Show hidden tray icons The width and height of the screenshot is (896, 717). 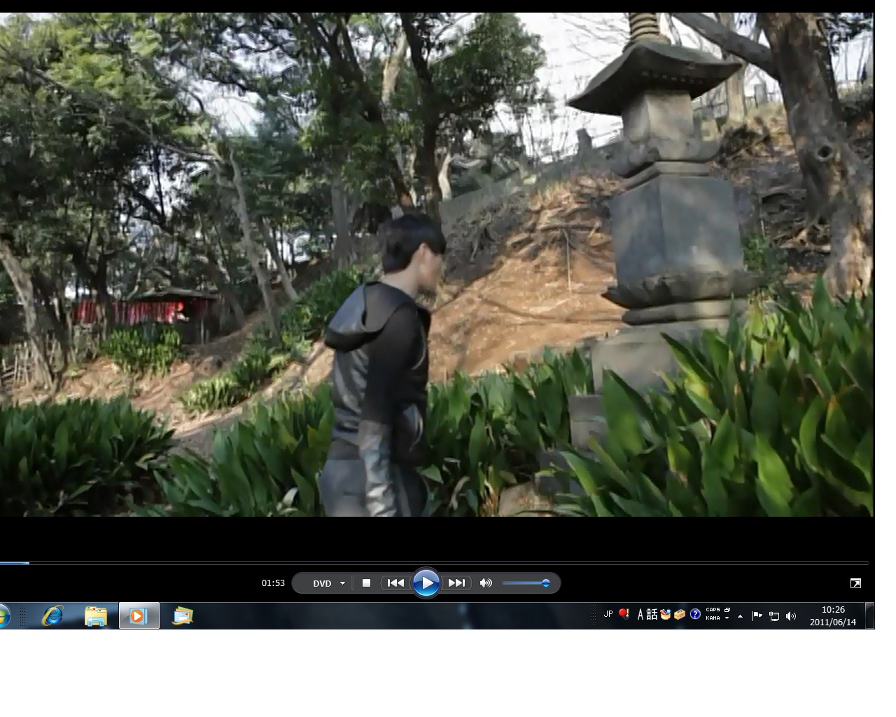(740, 616)
